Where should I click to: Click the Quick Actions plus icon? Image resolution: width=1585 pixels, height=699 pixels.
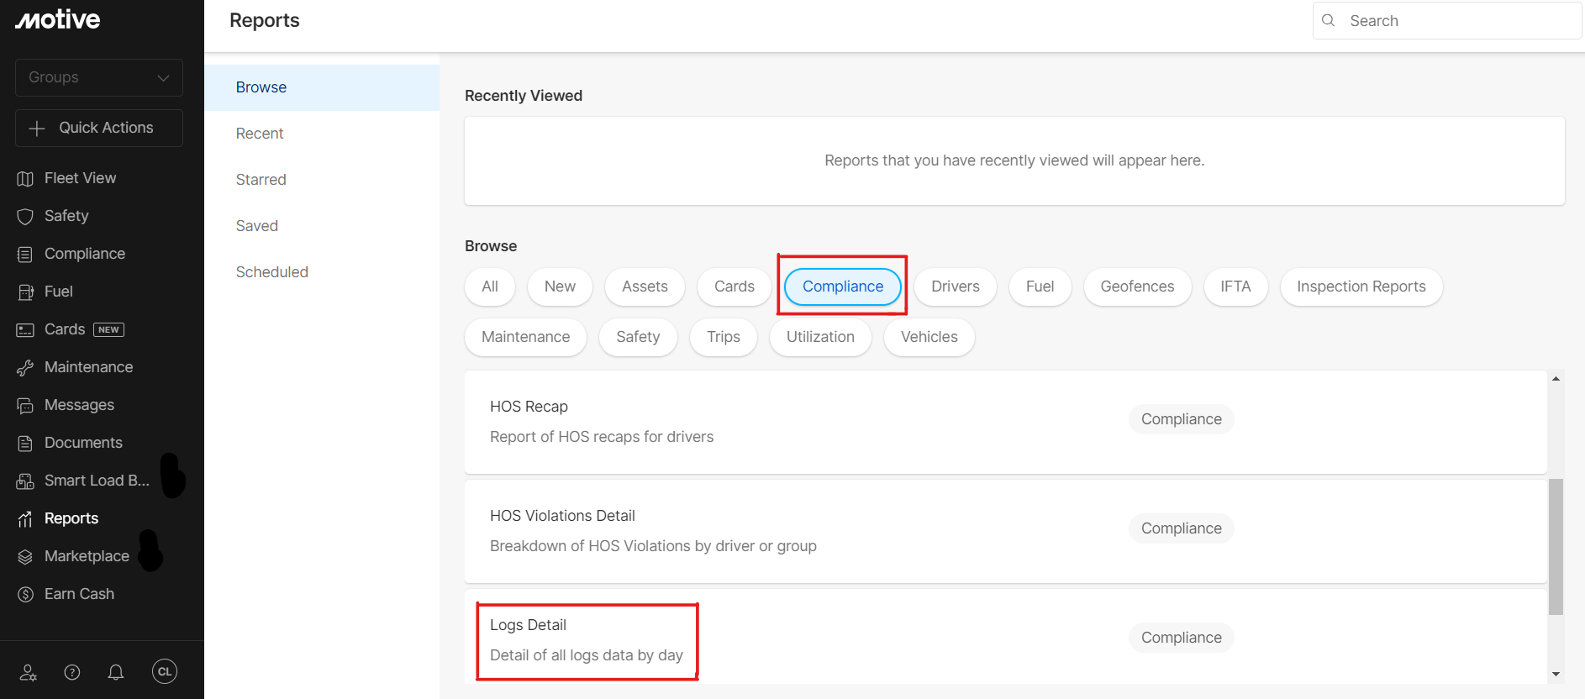pyautogui.click(x=37, y=128)
